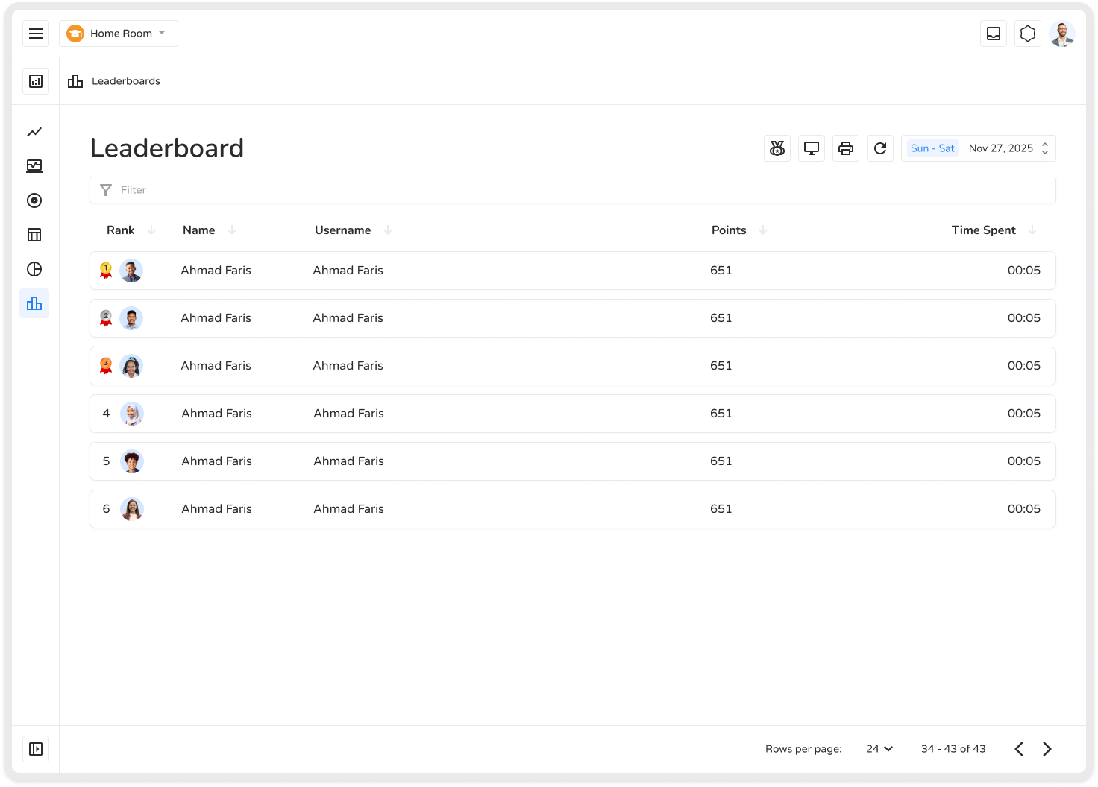Viewport: 1098px width, 787px height.
Task: Click the medal icon above the leaderboard
Action: pos(777,148)
